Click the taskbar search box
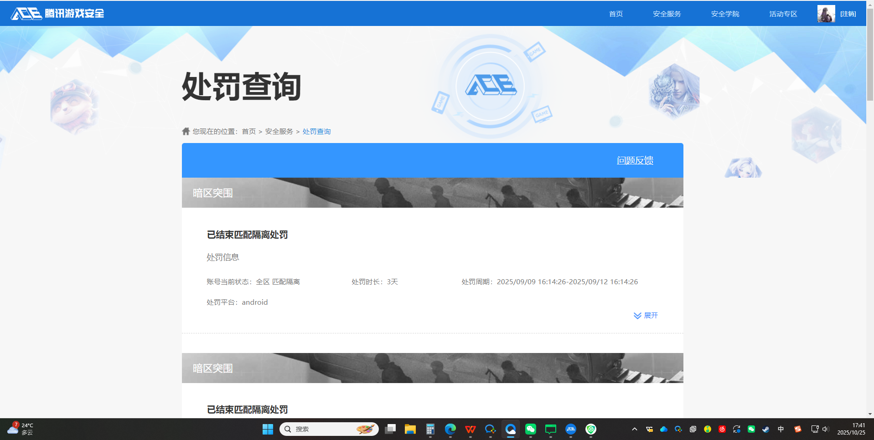Screen dimensions: 874x440 click(329, 429)
